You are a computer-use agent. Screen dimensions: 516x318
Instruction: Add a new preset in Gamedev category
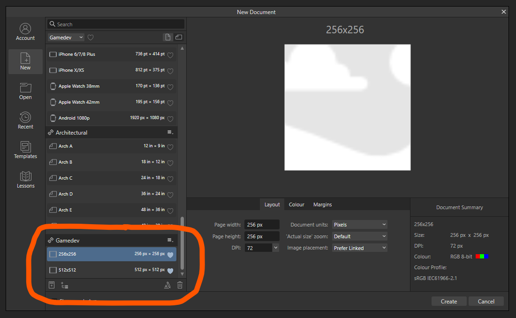pyautogui.click(x=52, y=285)
